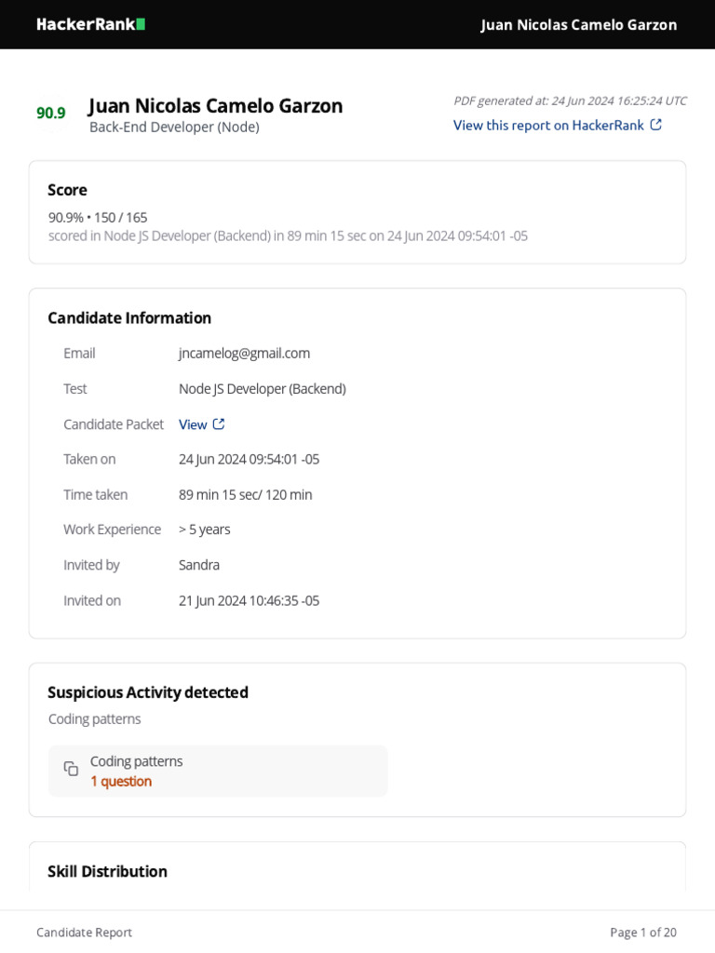Click the Taken on date 24 Jun 2024 09:54:01
Viewport: 715px width, 953px height.
250,460
